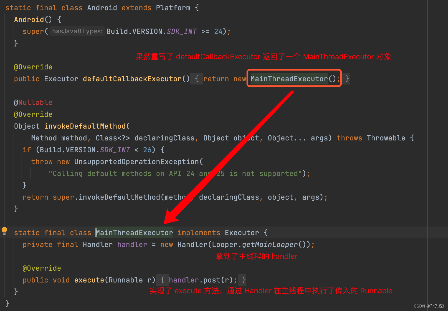Click the invokeDefaultMethod method declaration name
448x311 pixels.
point(85,126)
